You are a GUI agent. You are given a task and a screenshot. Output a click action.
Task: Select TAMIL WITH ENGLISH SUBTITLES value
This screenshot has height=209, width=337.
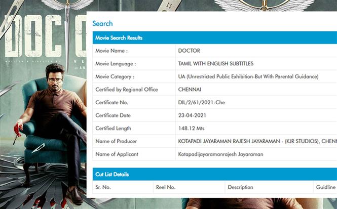pos(215,64)
